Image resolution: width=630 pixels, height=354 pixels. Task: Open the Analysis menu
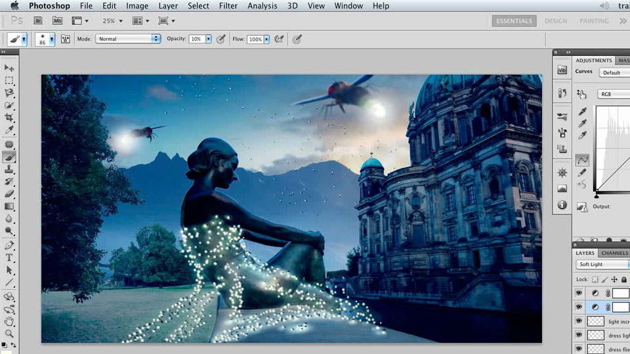[x=262, y=6]
